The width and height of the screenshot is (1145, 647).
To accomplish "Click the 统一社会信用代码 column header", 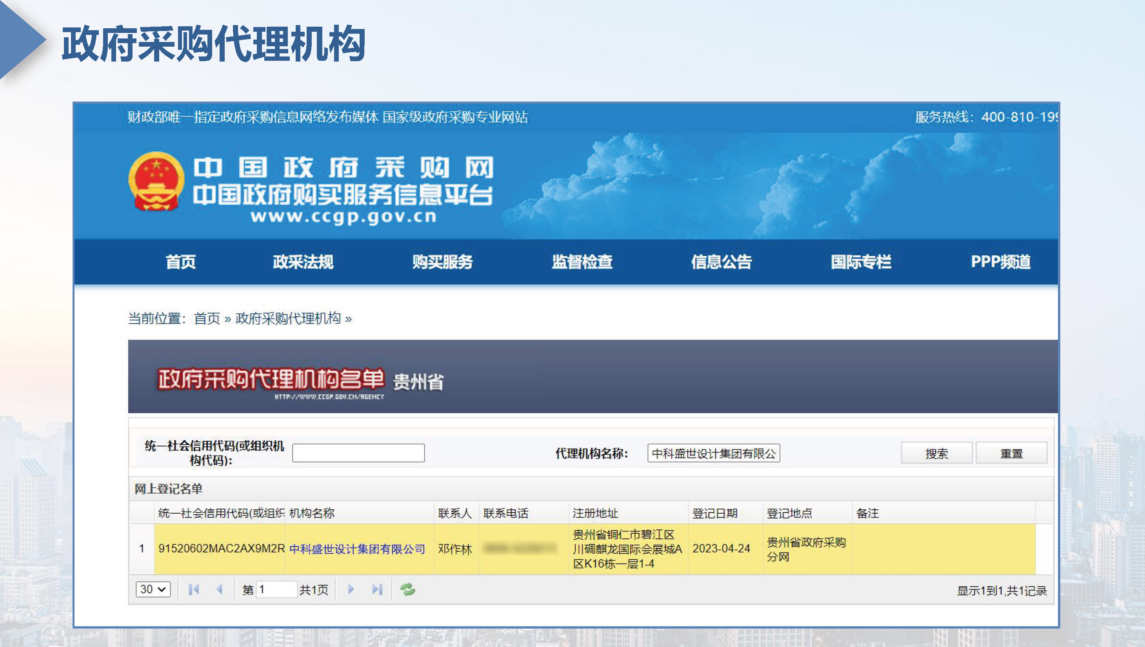I will pos(220,513).
